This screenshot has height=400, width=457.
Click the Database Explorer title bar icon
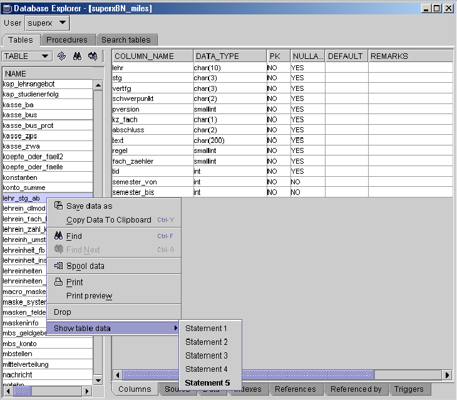coord(7,9)
